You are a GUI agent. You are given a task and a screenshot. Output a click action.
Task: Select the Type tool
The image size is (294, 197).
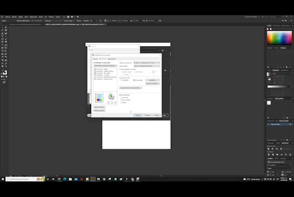[2, 36]
